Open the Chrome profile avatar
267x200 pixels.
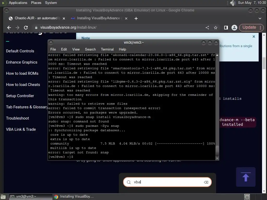(x=234, y=28)
